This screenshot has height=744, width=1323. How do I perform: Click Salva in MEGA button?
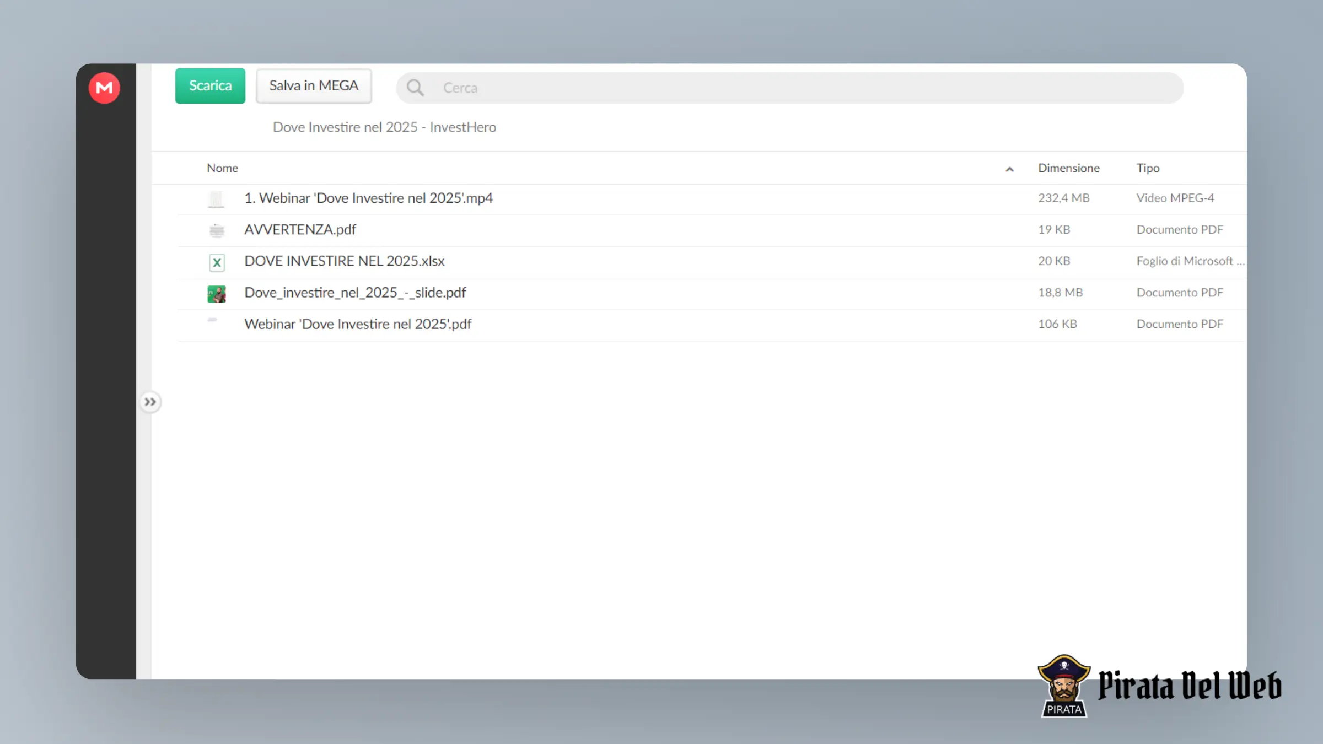(314, 86)
